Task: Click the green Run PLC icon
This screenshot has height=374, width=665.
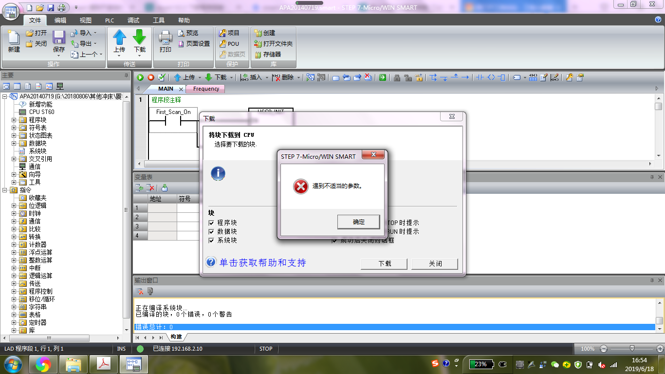Action: [140, 77]
